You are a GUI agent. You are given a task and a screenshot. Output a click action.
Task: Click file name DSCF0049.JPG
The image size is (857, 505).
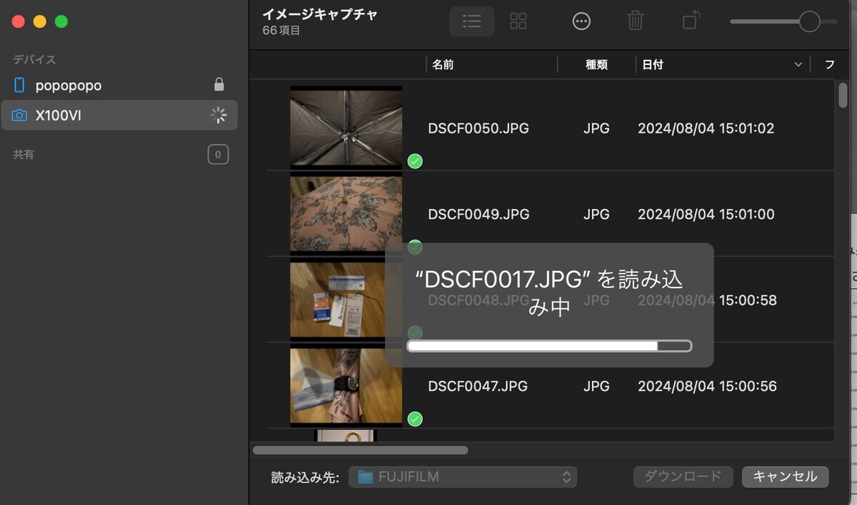pos(478,214)
